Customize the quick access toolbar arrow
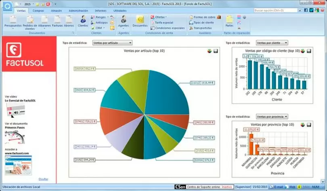The width and height of the screenshot is (327, 191). coord(55,4)
